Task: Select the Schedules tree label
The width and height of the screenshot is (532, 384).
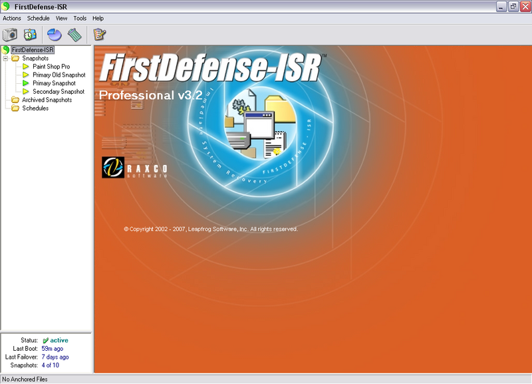Action: [x=35, y=108]
